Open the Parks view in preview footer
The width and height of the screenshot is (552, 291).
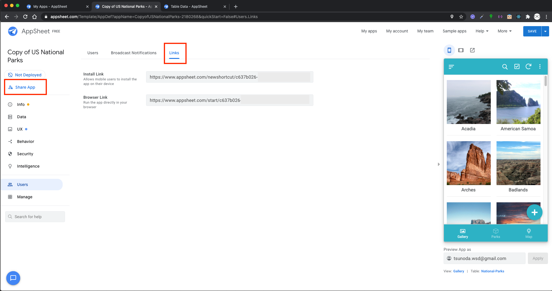[496, 234]
